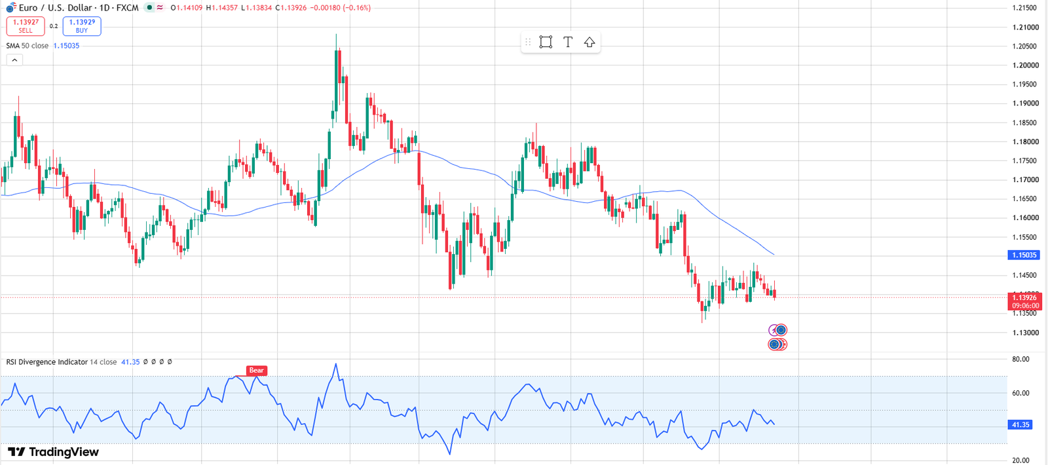Viewport: 1048px width, 465px height.
Task: Click the pink approximate-data wave icon
Action: tap(160, 8)
